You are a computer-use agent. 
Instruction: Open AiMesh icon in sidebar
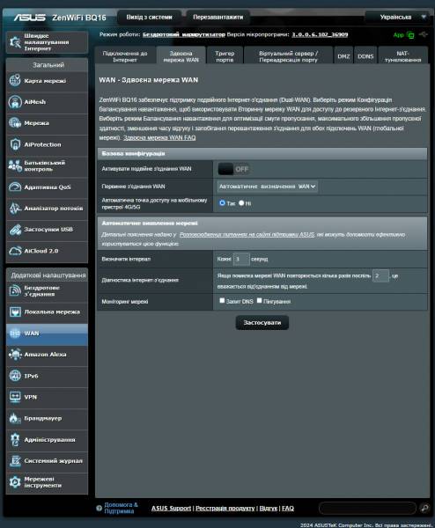(x=15, y=102)
